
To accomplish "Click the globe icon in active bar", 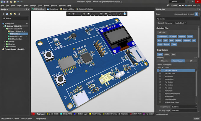I will [124, 14].
